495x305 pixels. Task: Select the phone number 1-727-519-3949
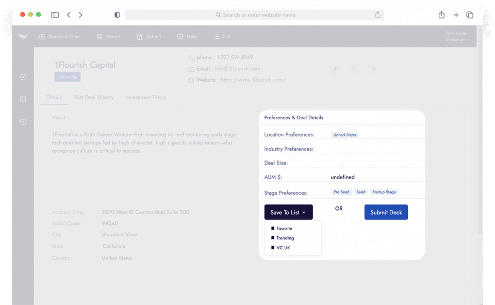(235, 57)
